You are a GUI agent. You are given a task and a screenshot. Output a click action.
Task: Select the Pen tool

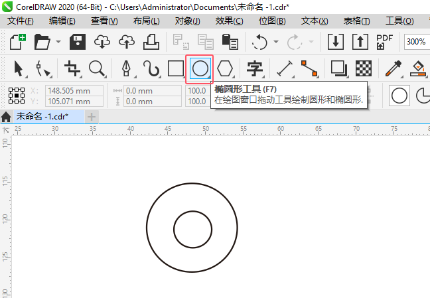(x=126, y=68)
